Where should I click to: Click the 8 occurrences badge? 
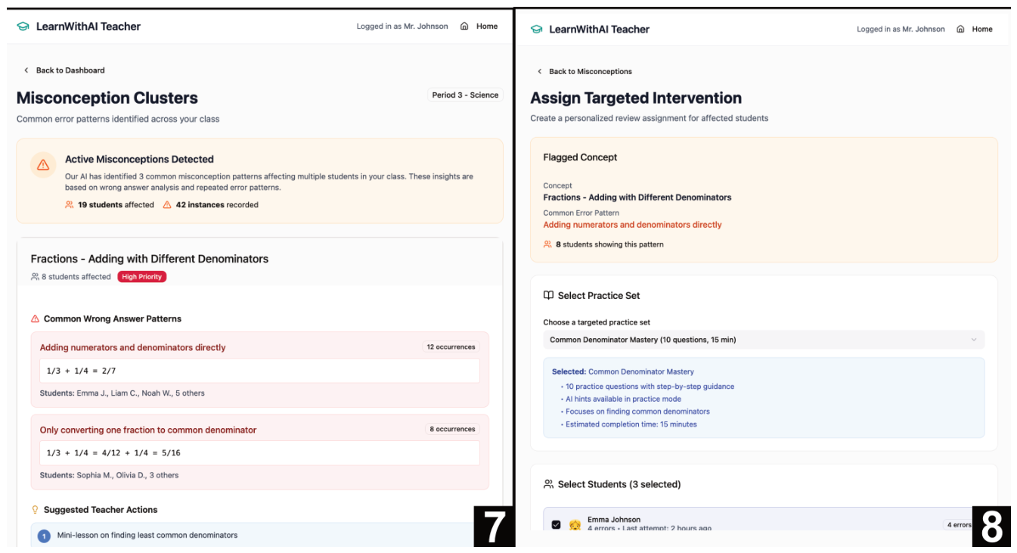pos(453,429)
